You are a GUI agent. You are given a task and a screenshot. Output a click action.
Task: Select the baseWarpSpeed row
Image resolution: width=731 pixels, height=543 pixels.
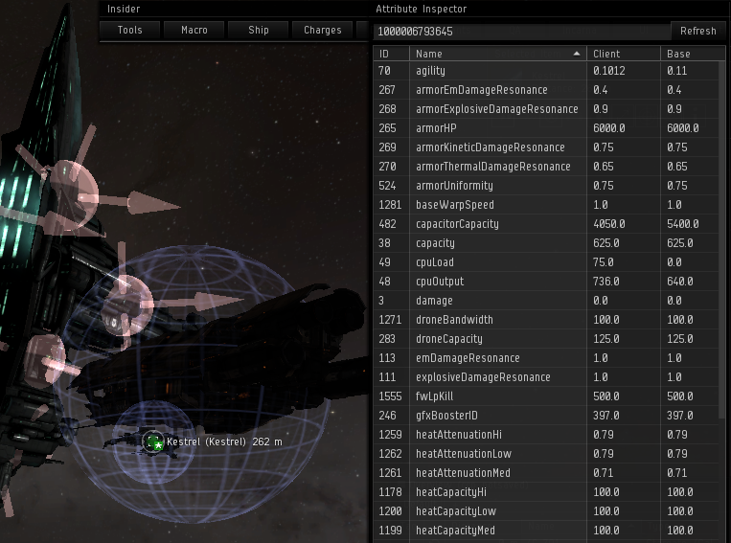[x=546, y=205]
